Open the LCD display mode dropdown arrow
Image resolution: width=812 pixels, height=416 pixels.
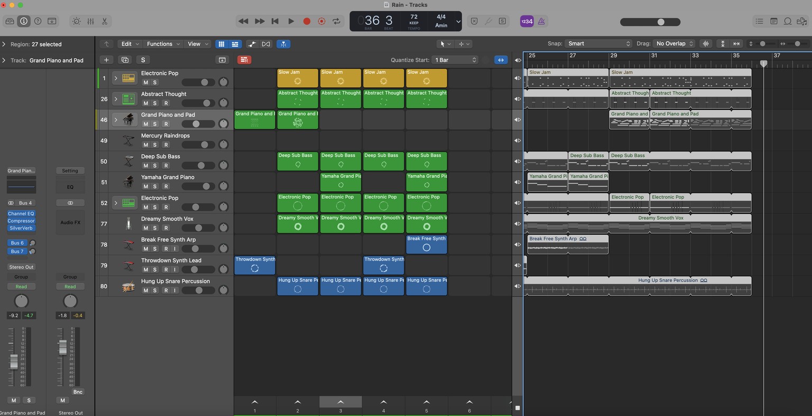[458, 22]
